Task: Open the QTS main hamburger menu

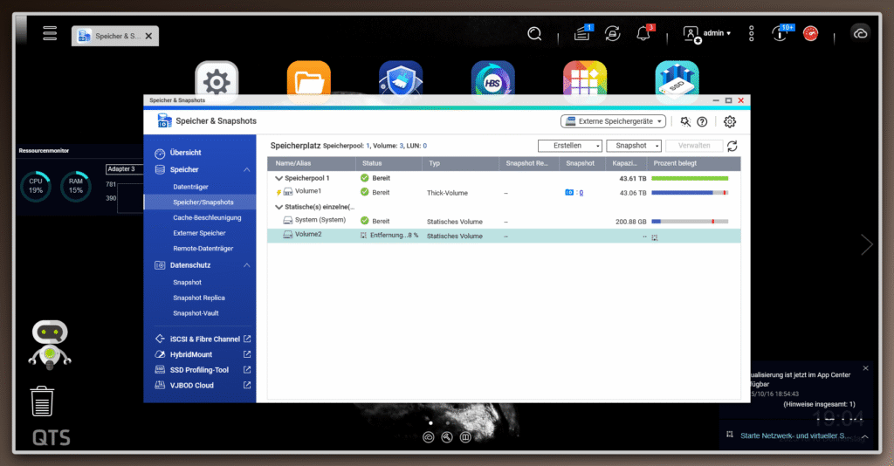Action: [x=50, y=34]
